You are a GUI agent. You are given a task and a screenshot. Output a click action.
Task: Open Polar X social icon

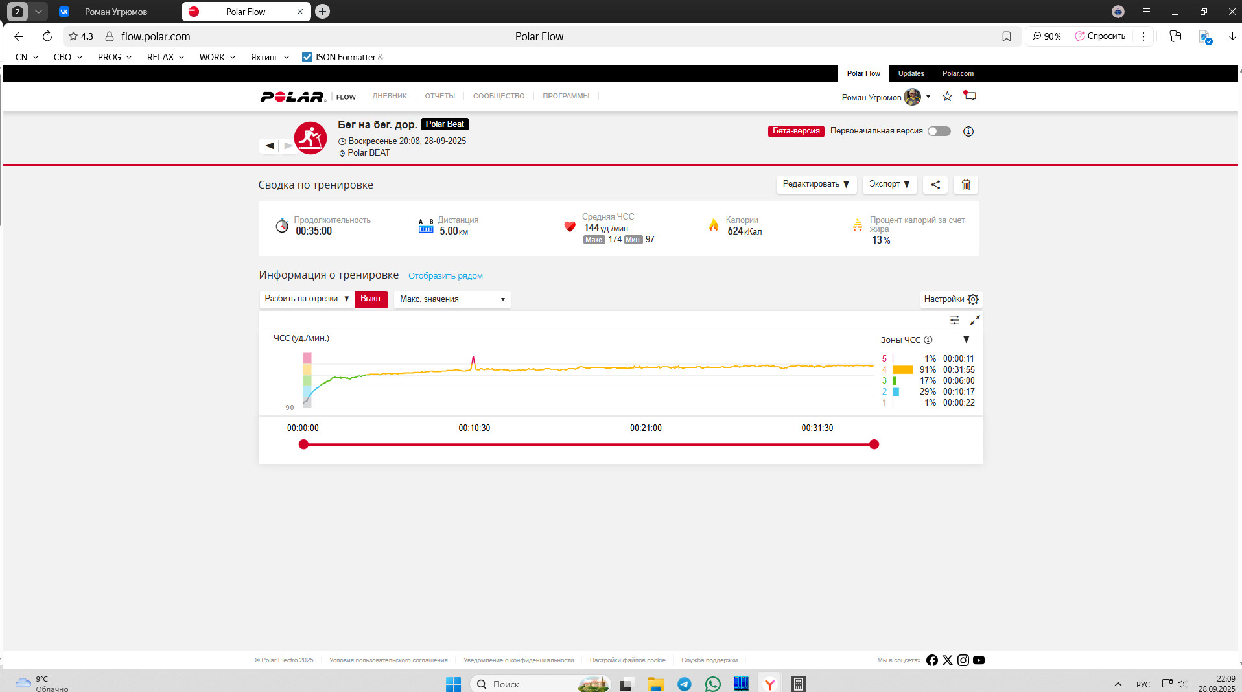[948, 660]
